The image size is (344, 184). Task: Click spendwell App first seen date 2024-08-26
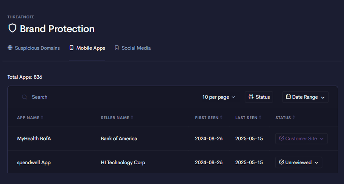[209, 162]
